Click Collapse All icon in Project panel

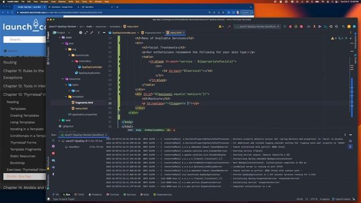point(91,33)
